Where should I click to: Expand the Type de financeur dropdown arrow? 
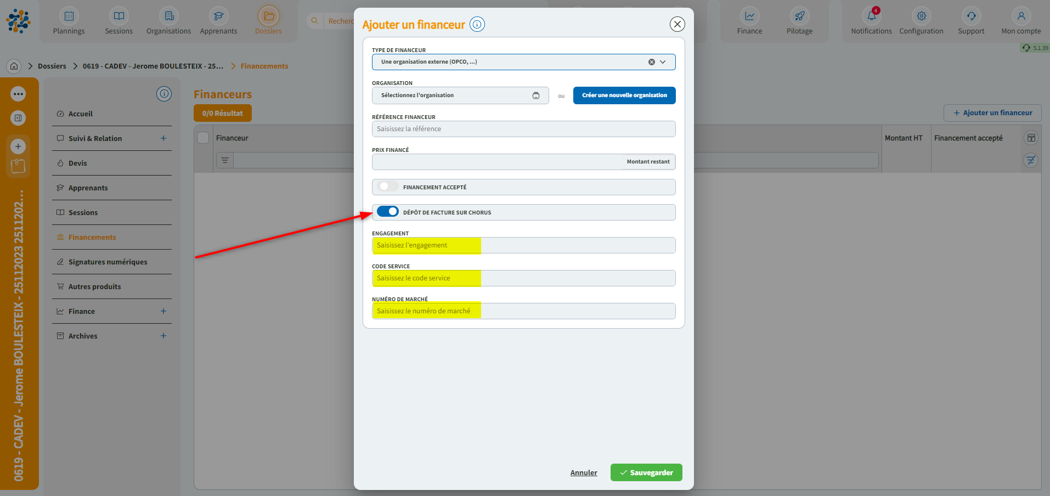pyautogui.click(x=663, y=62)
